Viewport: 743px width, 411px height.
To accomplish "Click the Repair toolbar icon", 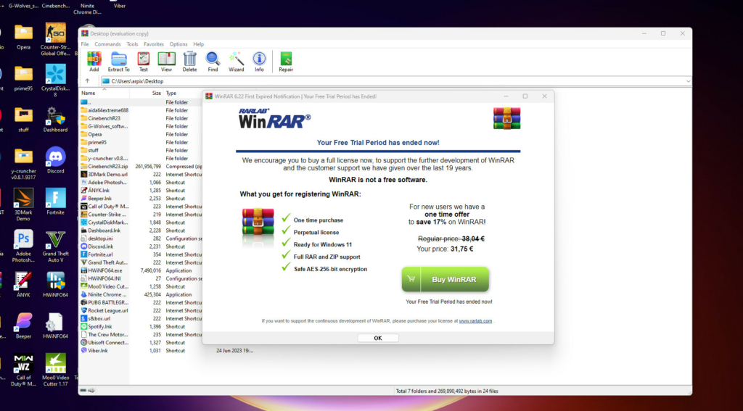I will click(286, 59).
